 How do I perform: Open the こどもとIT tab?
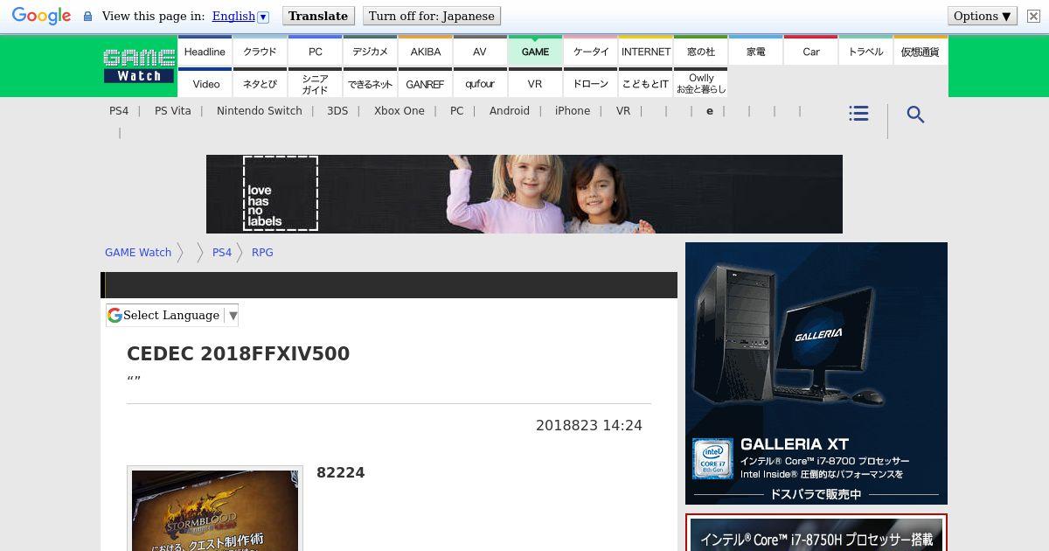(645, 83)
